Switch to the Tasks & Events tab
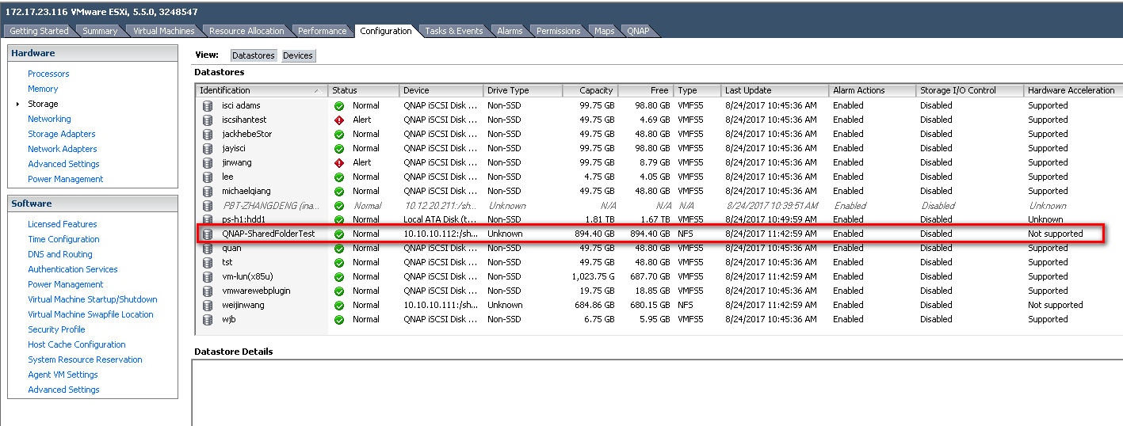Image resolution: width=1123 pixels, height=426 pixels. point(453,31)
